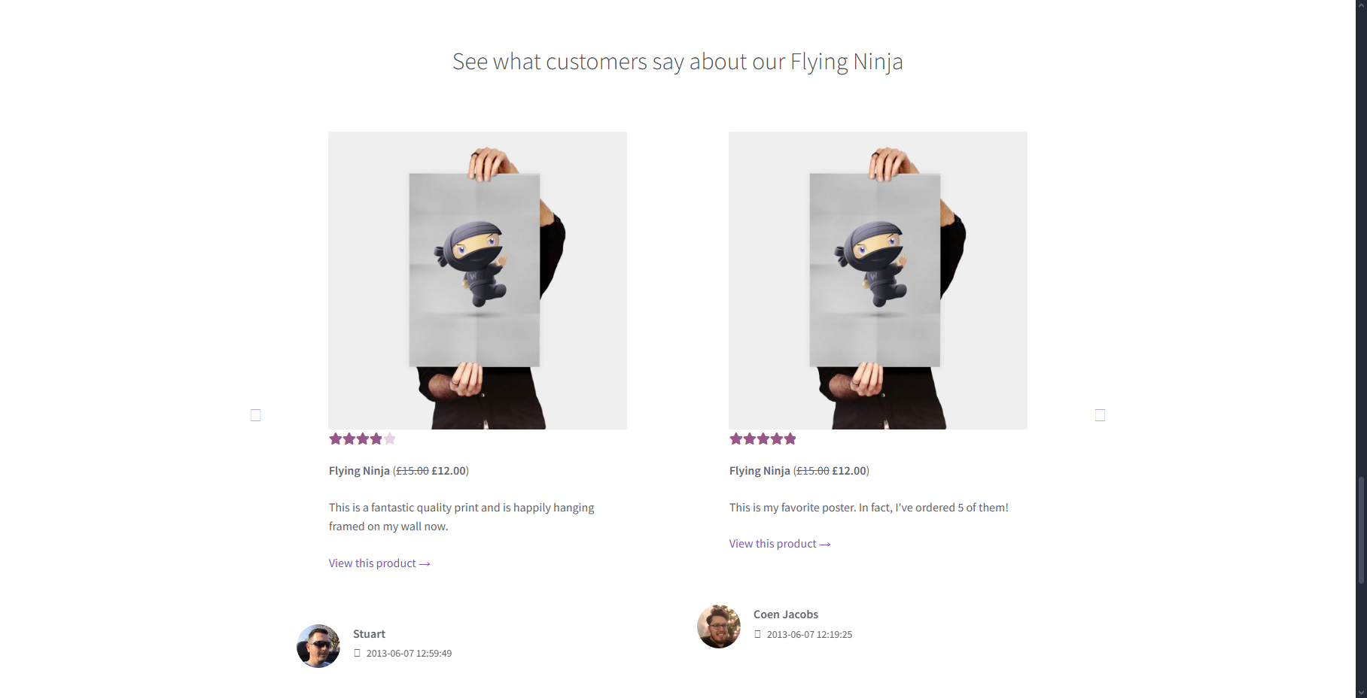This screenshot has height=698, width=1367.
Task: Click Coen Jacobs' avatar photo
Action: (718, 626)
